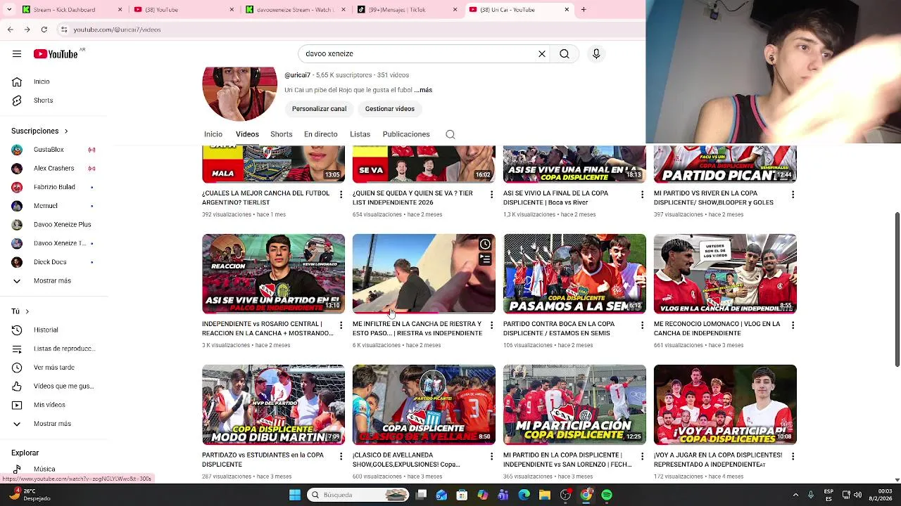Open Alex Crashers subscription channel

pos(53,169)
